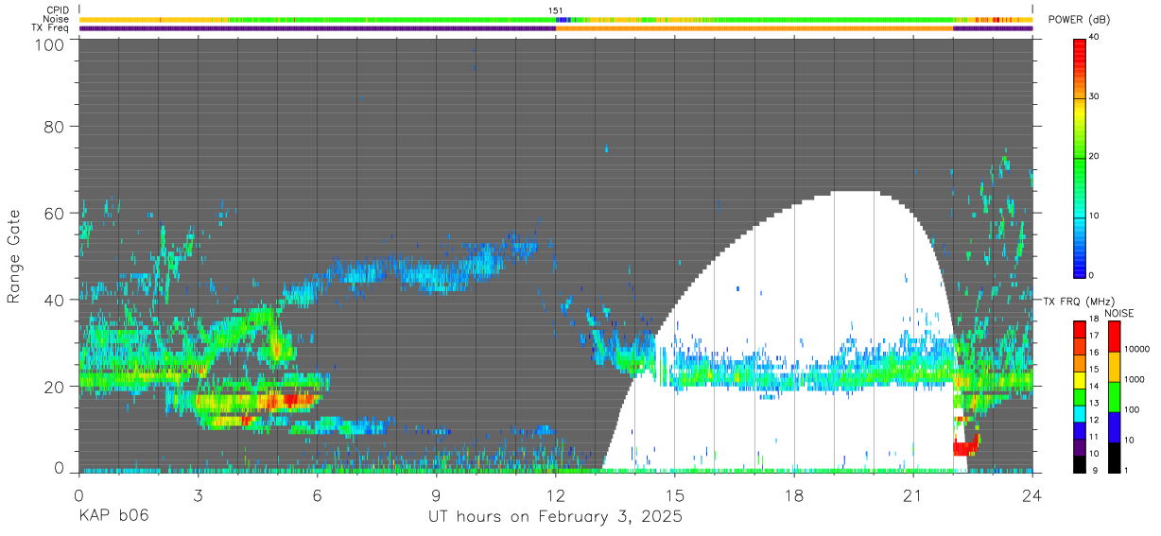Screen dimensions: 1161x536
Task: Click Range Gate axis tick 60
Action: [53, 213]
